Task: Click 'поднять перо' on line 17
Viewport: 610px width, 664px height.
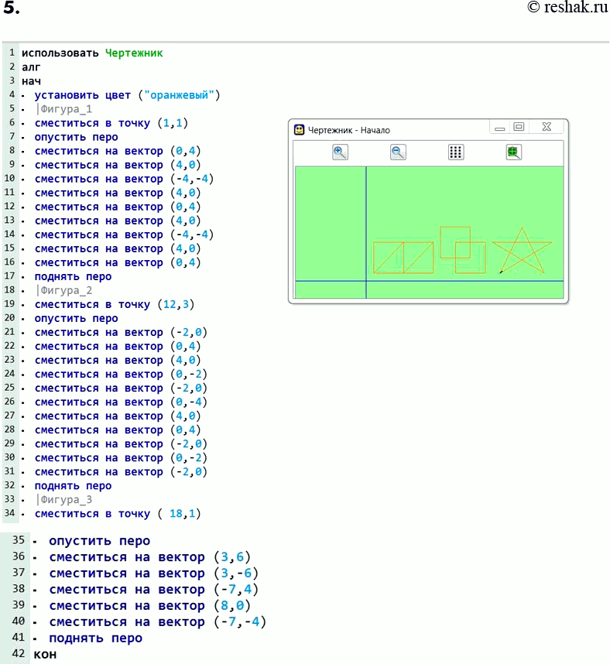Action: point(73,276)
